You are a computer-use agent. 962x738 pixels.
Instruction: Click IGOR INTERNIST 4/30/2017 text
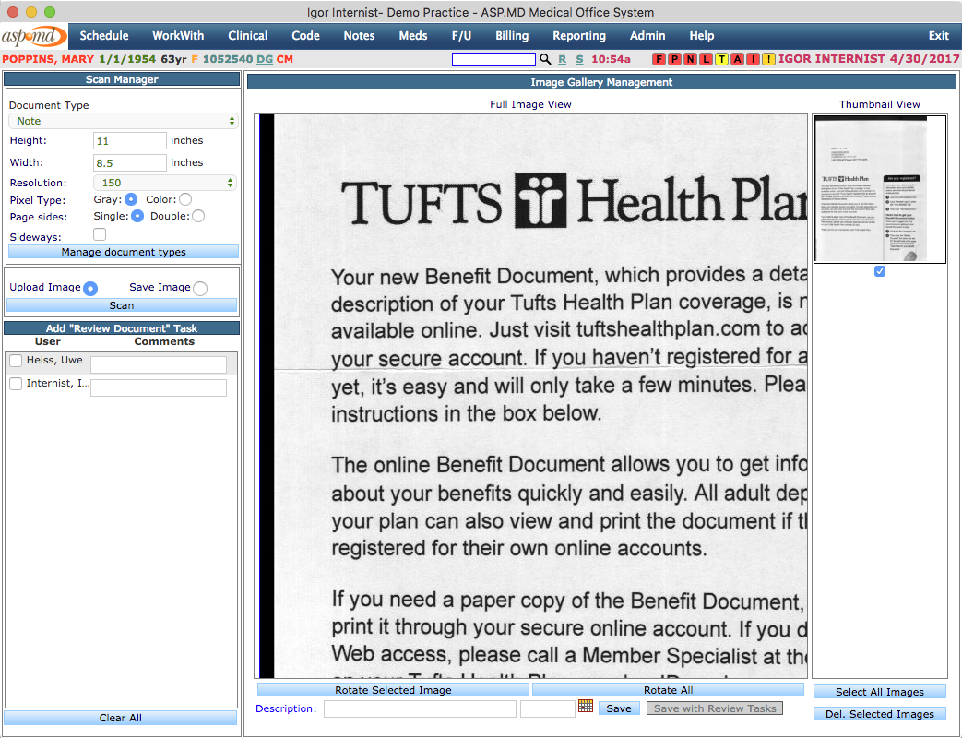(869, 59)
